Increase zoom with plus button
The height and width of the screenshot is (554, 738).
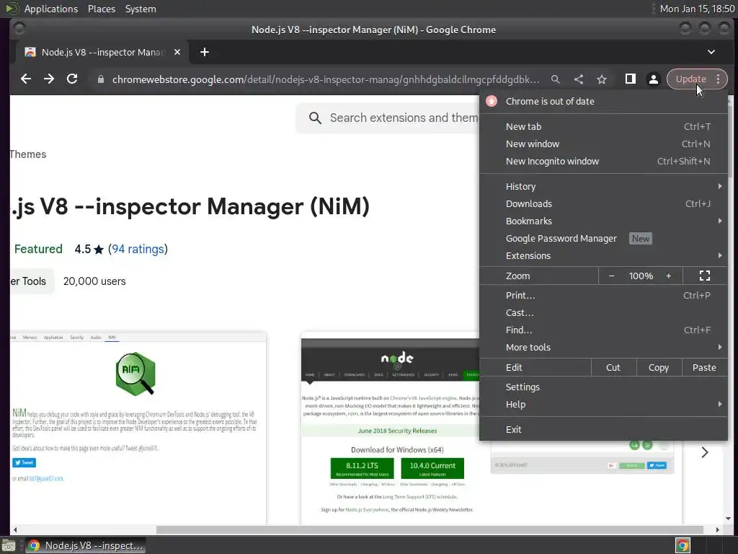[x=668, y=276]
